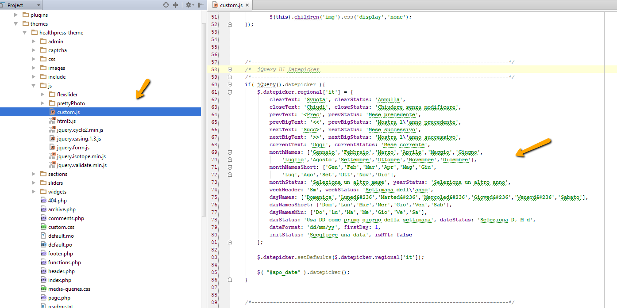Expand the plugins folder

click(16, 15)
